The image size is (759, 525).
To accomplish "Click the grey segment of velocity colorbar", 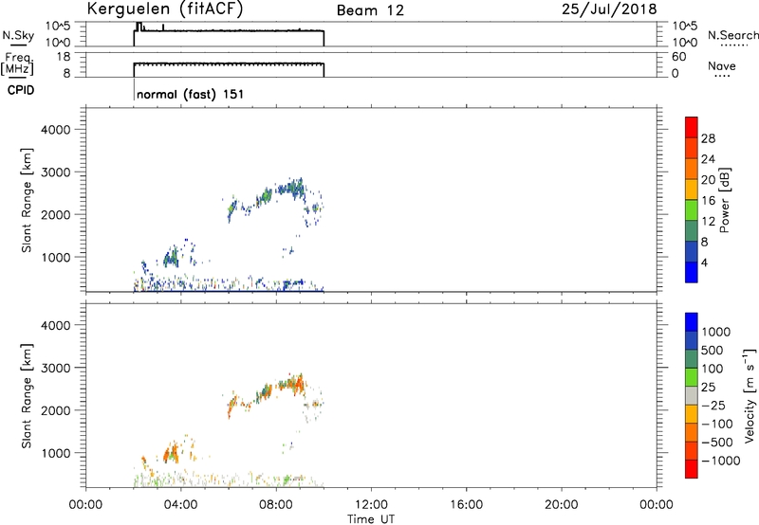I will 692,395.
